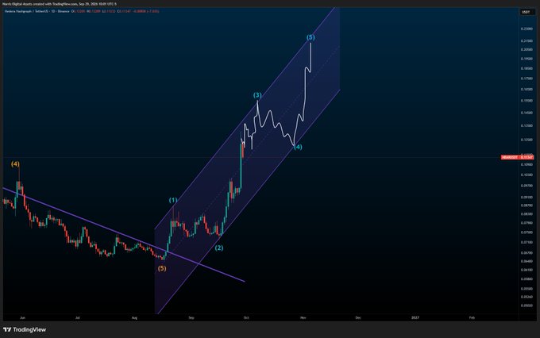Click the 0.07500 price axis label
Image resolution: width=540 pixels, height=338 pixels.
(x=526, y=232)
